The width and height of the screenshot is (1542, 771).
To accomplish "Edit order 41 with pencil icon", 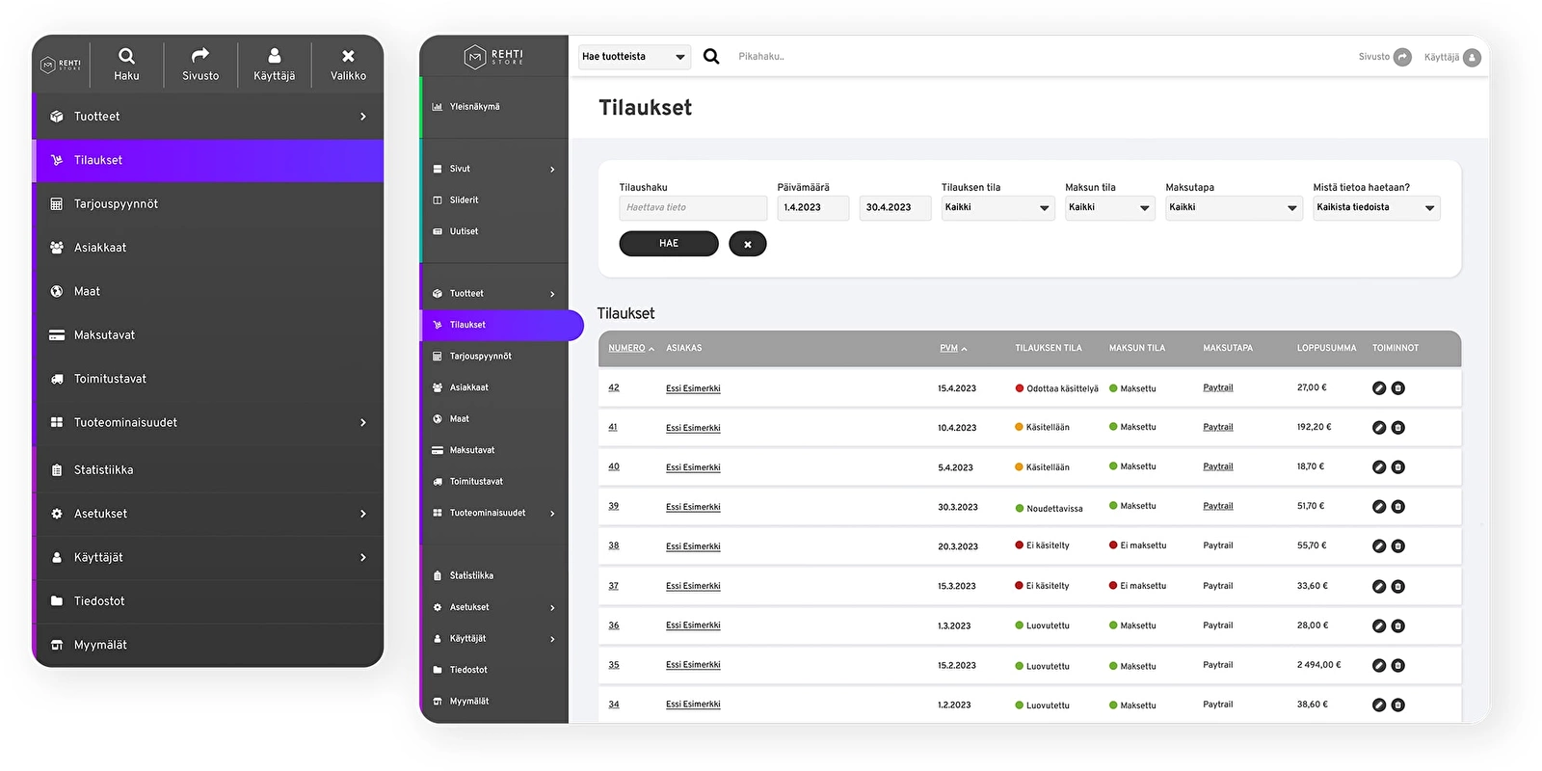I will pos(1379,428).
